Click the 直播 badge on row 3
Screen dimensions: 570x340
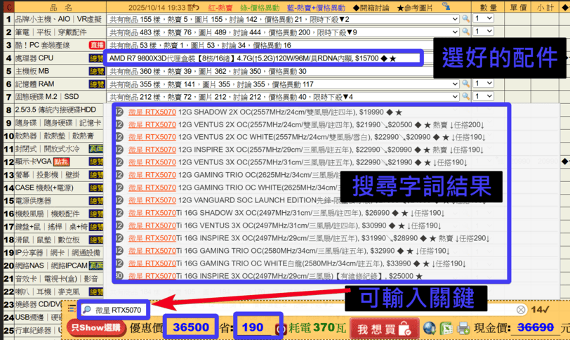point(96,45)
